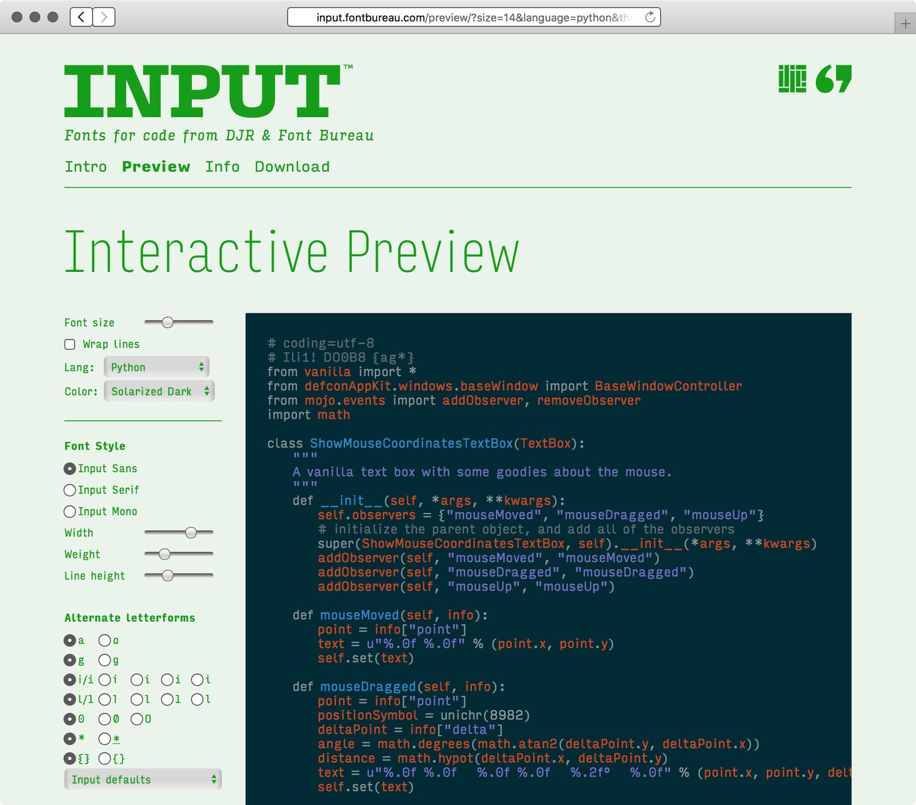This screenshot has width=916, height=805.
Task: Click the 'positionSymbol = unichr(8982)' line
Action: click(x=424, y=715)
